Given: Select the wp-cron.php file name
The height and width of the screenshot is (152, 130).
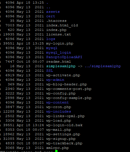Looking at the screenshot, I should 59,107.
